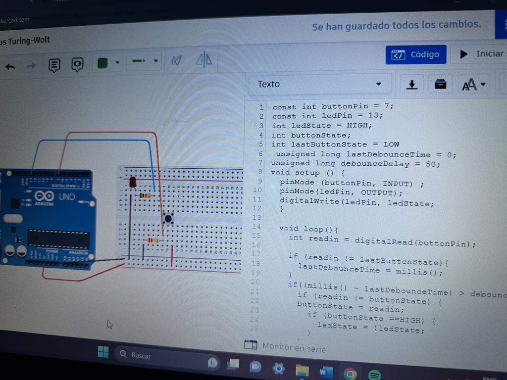Click the Windows Start button
This screenshot has height=380, width=507.
[x=103, y=352]
